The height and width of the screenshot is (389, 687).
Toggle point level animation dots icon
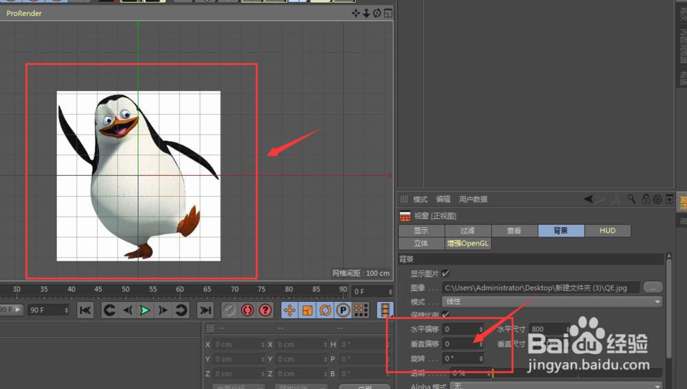pos(361,310)
